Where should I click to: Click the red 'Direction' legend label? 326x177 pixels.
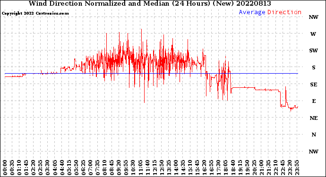(284, 12)
